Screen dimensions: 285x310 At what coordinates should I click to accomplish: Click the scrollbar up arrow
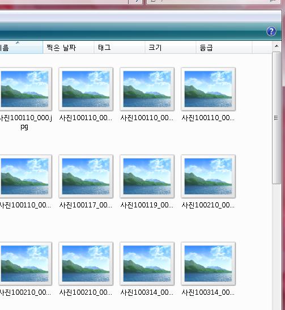click(277, 46)
